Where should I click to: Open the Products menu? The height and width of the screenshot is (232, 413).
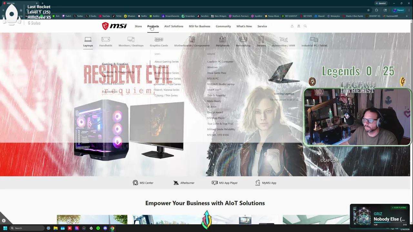point(153,26)
